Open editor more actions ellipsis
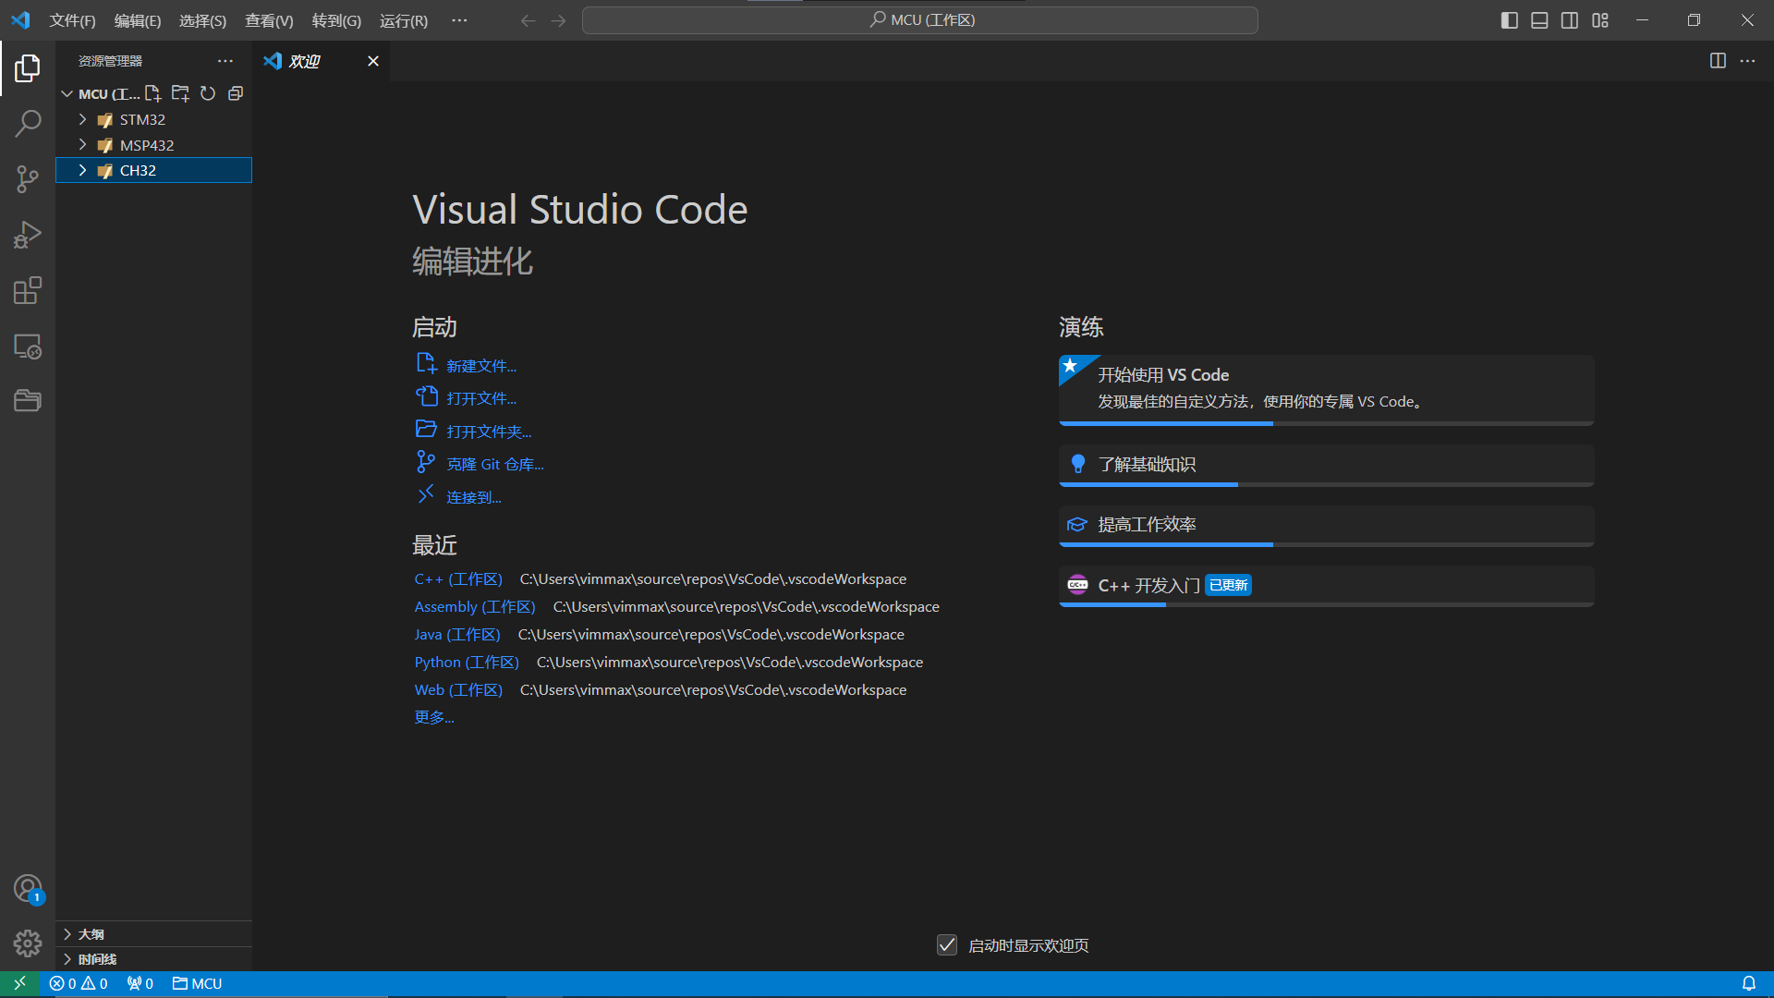Image resolution: width=1774 pixels, height=998 pixels. 1747,61
